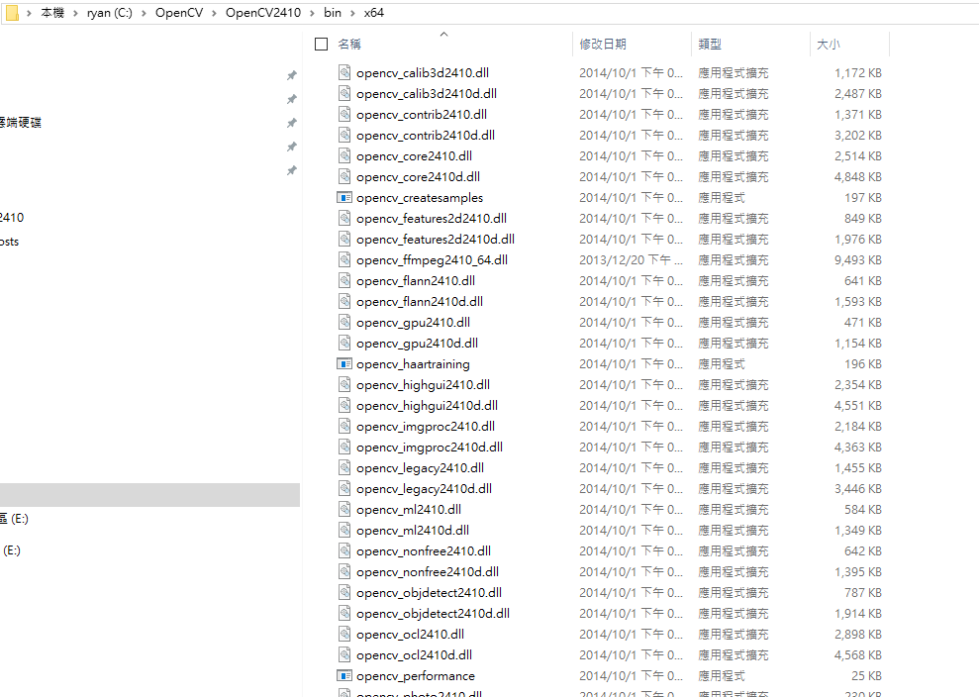
Task: Click the opencv_gpu2410.dll file icon
Action: click(344, 323)
